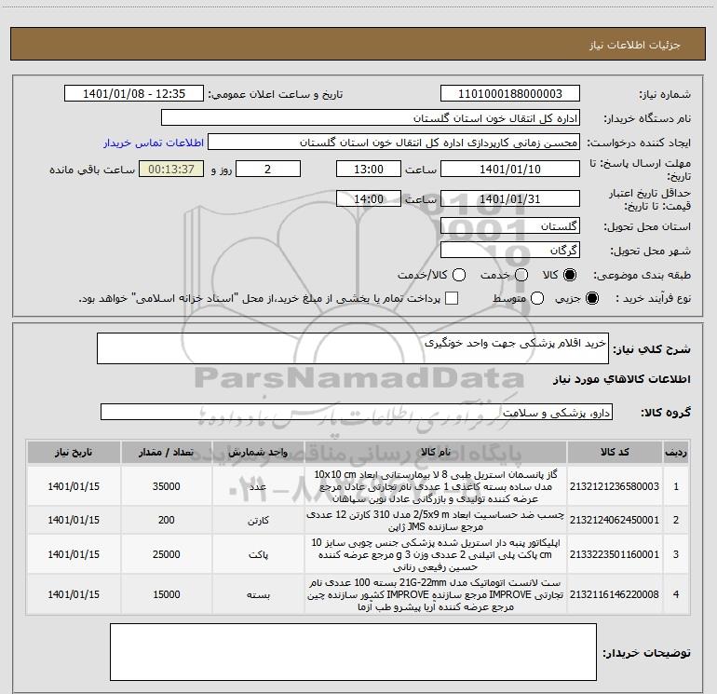This screenshot has height=694, width=717.
Task: Click the request creator name field
Action: click(x=394, y=143)
